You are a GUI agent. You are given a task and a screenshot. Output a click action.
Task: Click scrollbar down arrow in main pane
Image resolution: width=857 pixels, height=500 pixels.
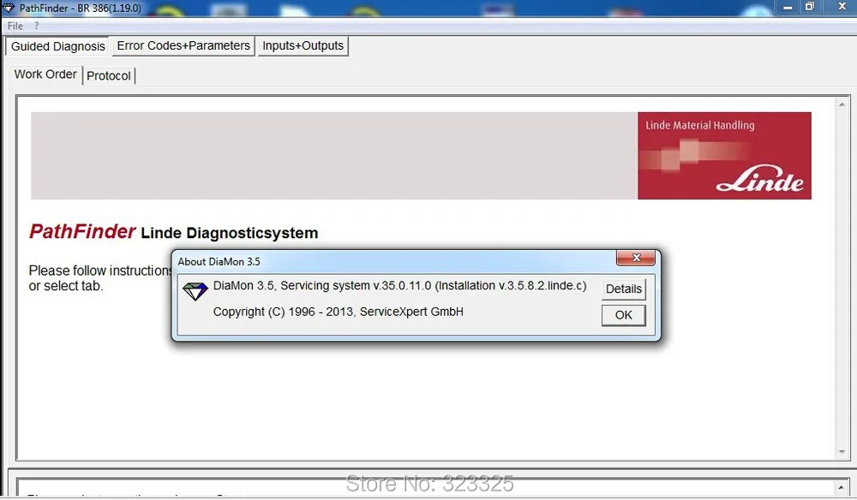click(842, 452)
